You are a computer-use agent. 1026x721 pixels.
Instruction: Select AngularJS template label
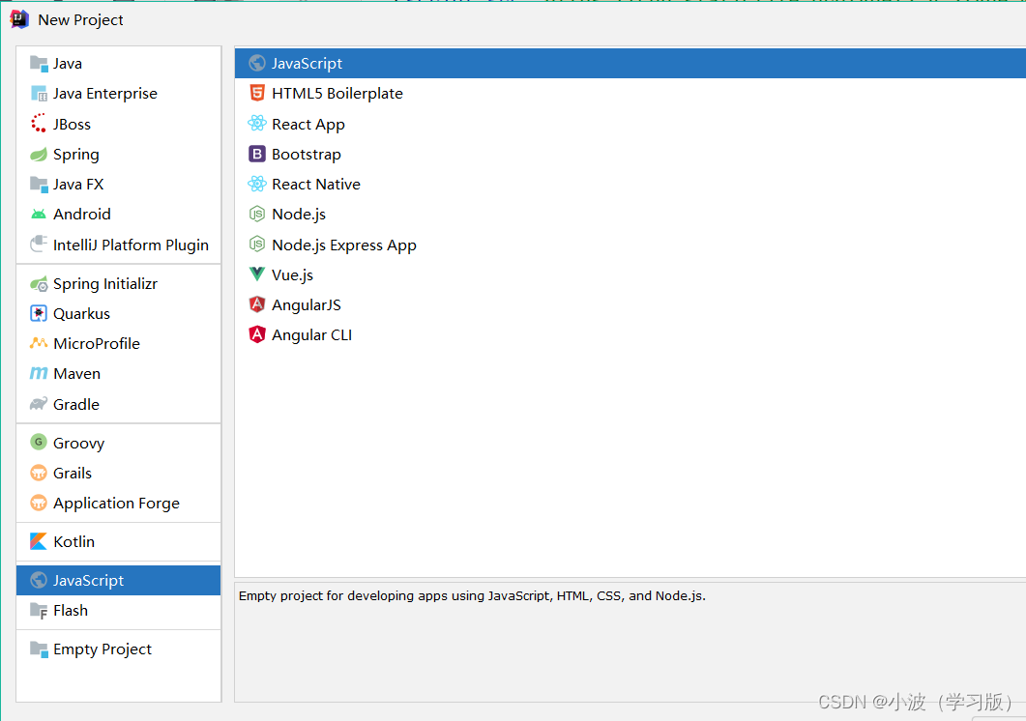coord(307,304)
